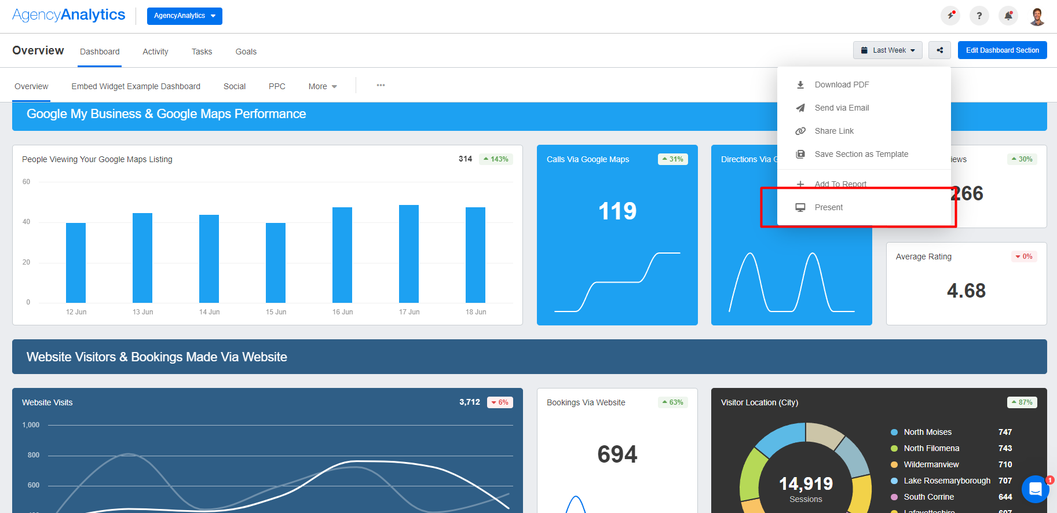Switch to the Dashboard tab
The height and width of the screenshot is (513, 1057).
100,52
